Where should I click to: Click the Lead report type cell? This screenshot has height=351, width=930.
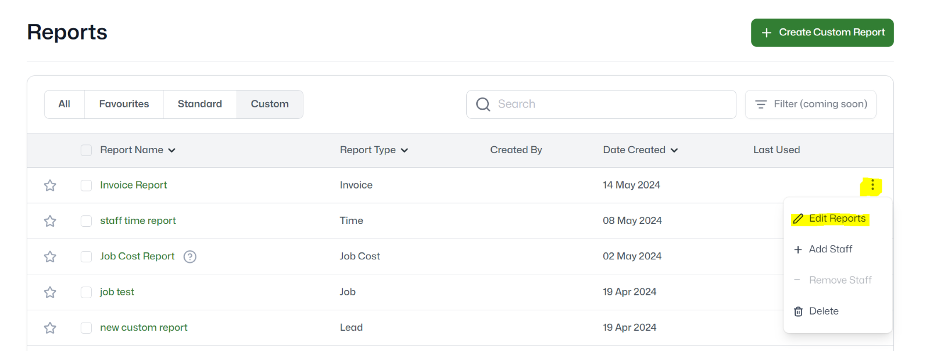click(x=351, y=328)
